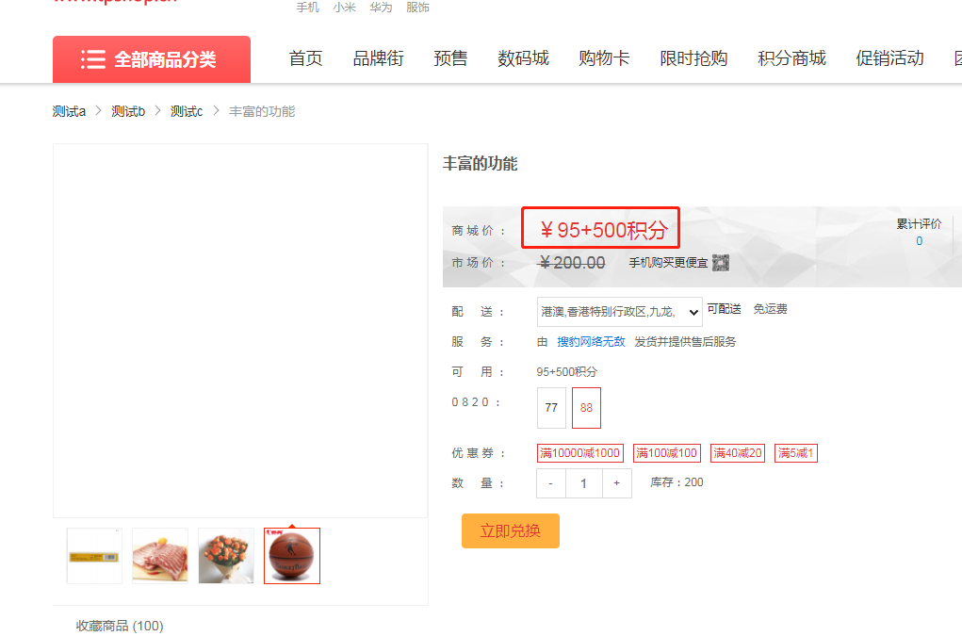962x636 pixels.
Task: Go to 首页 homepage tab
Action: [x=304, y=57]
